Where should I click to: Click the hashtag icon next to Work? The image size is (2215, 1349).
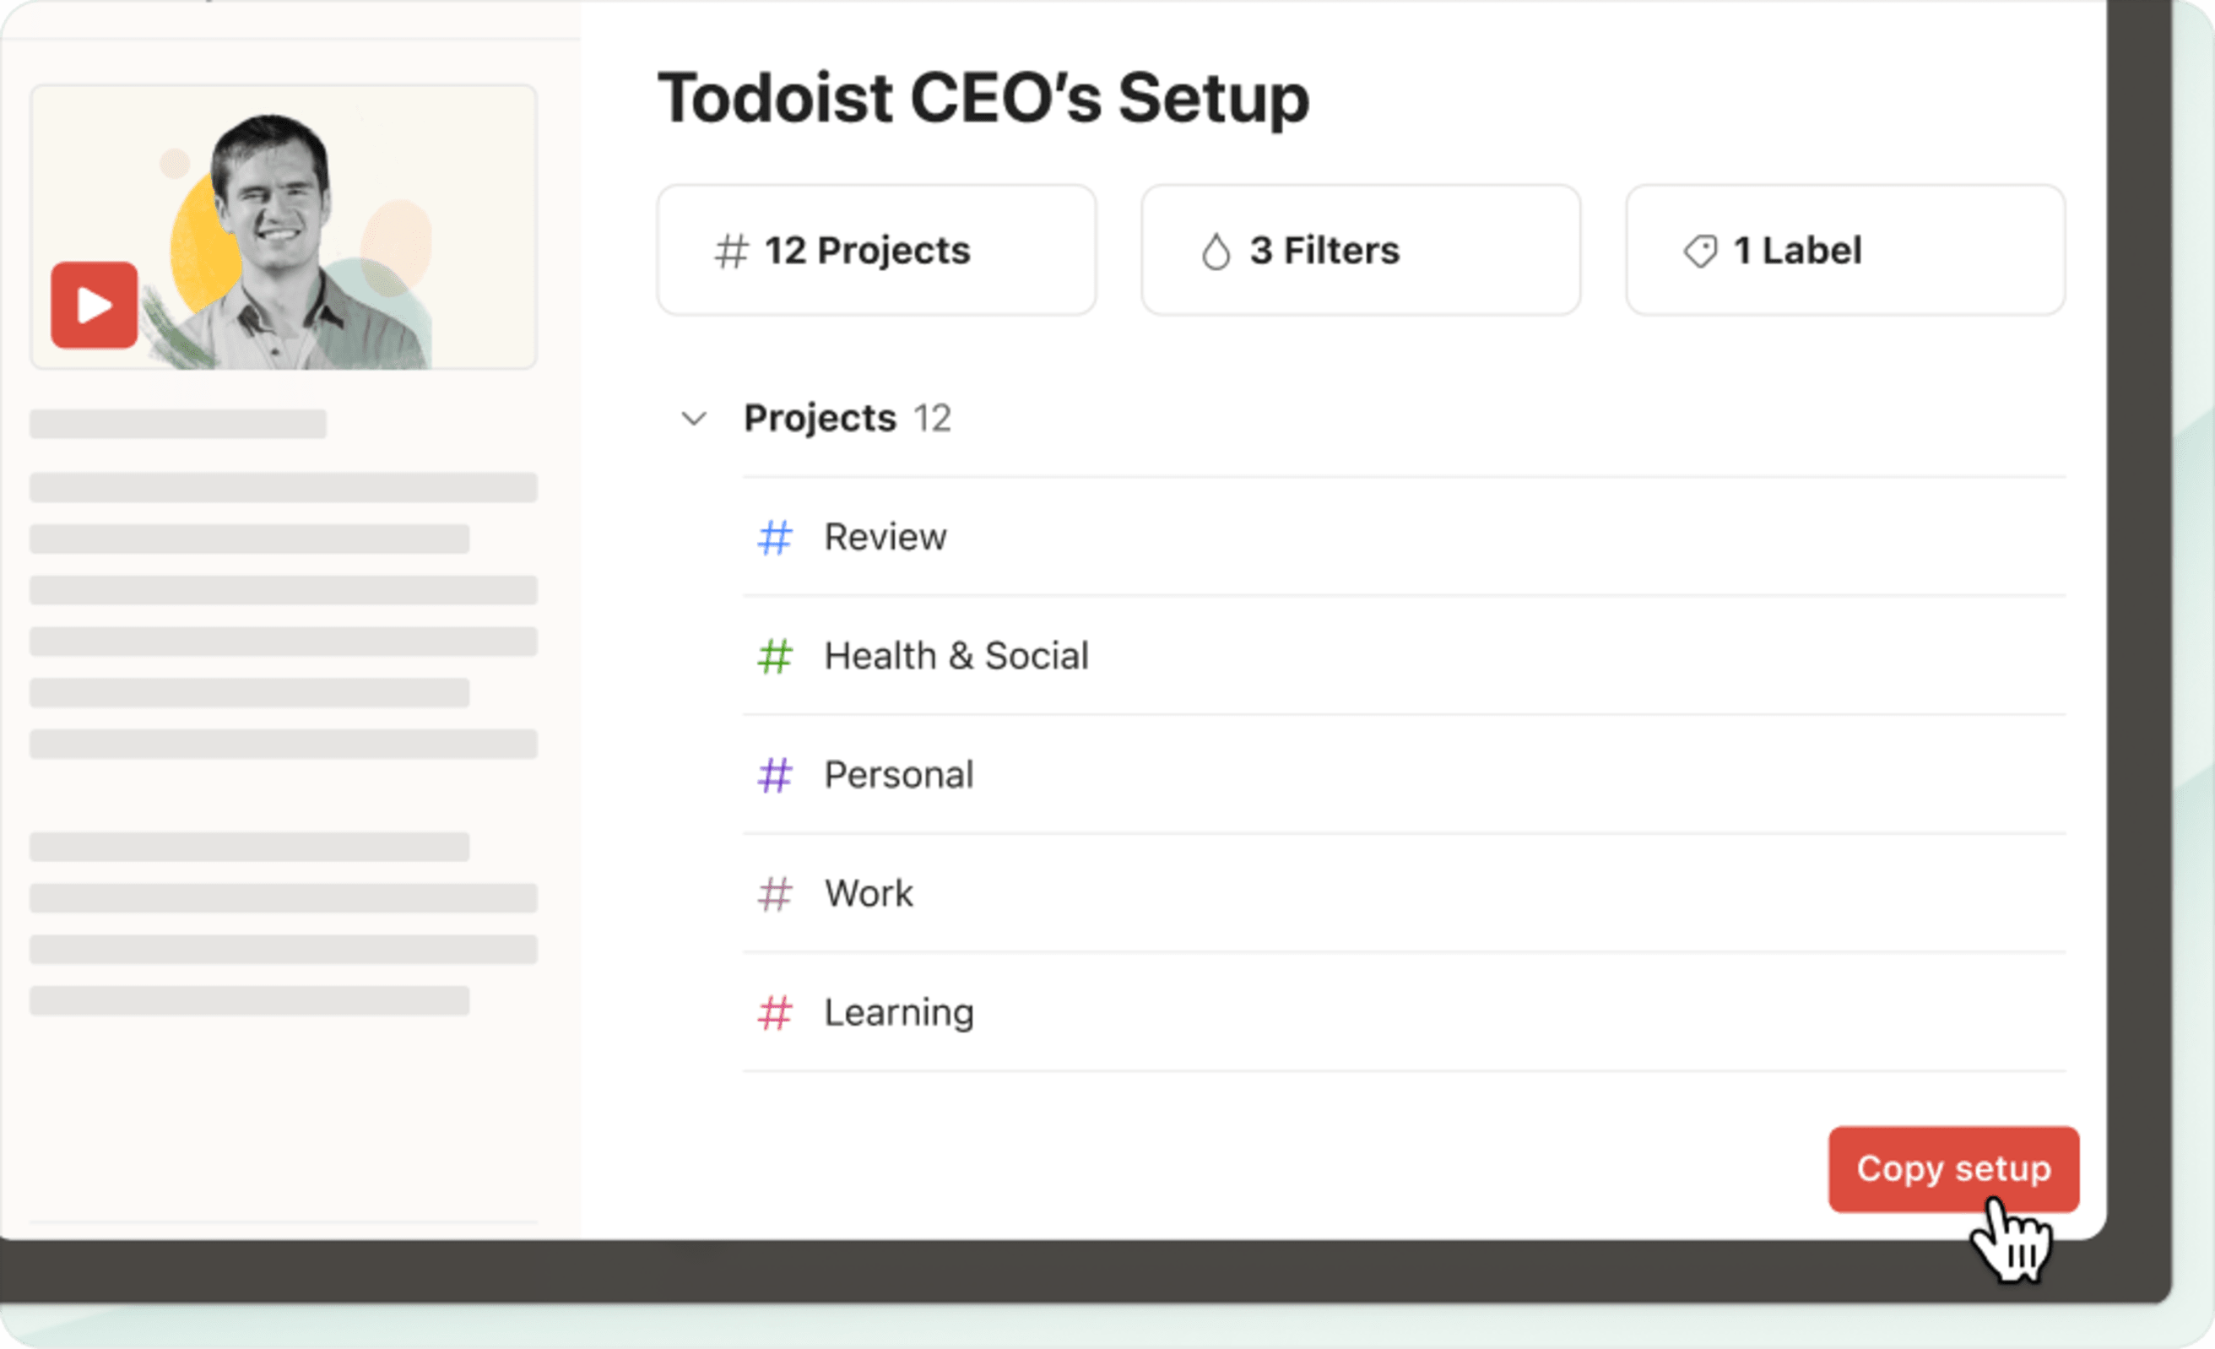coord(774,892)
